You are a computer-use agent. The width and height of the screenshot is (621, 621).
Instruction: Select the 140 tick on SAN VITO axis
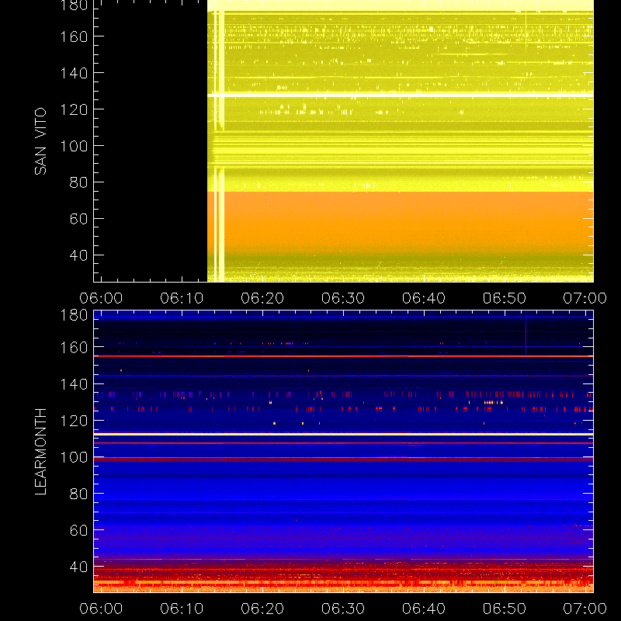click(x=74, y=73)
